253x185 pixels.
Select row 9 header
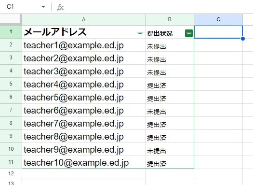tap(11, 136)
